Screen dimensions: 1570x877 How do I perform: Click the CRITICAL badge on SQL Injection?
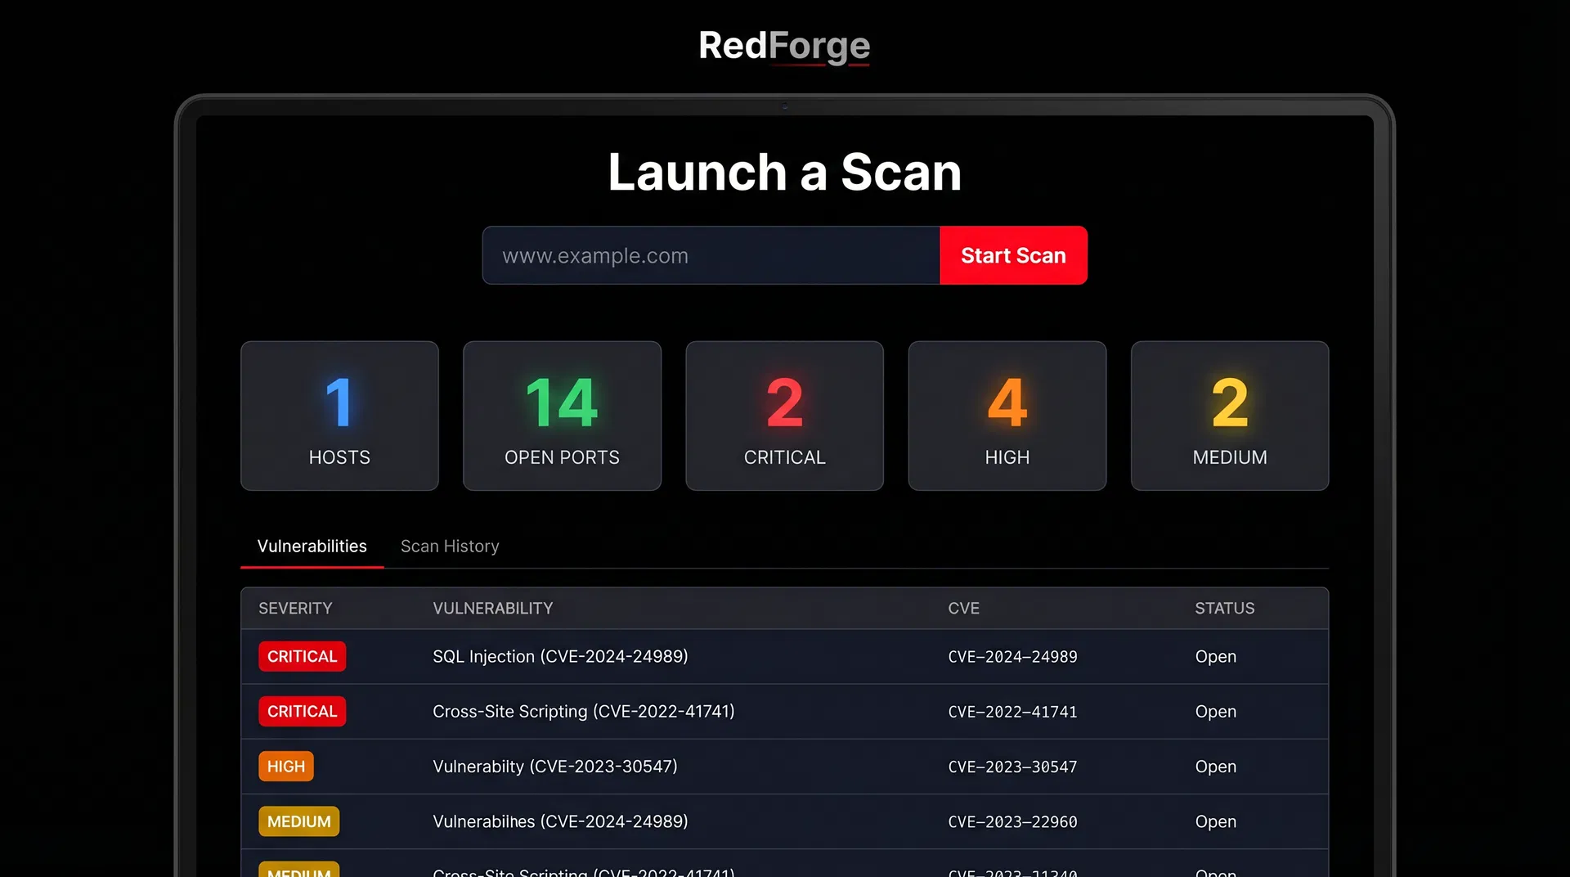tap(302, 656)
